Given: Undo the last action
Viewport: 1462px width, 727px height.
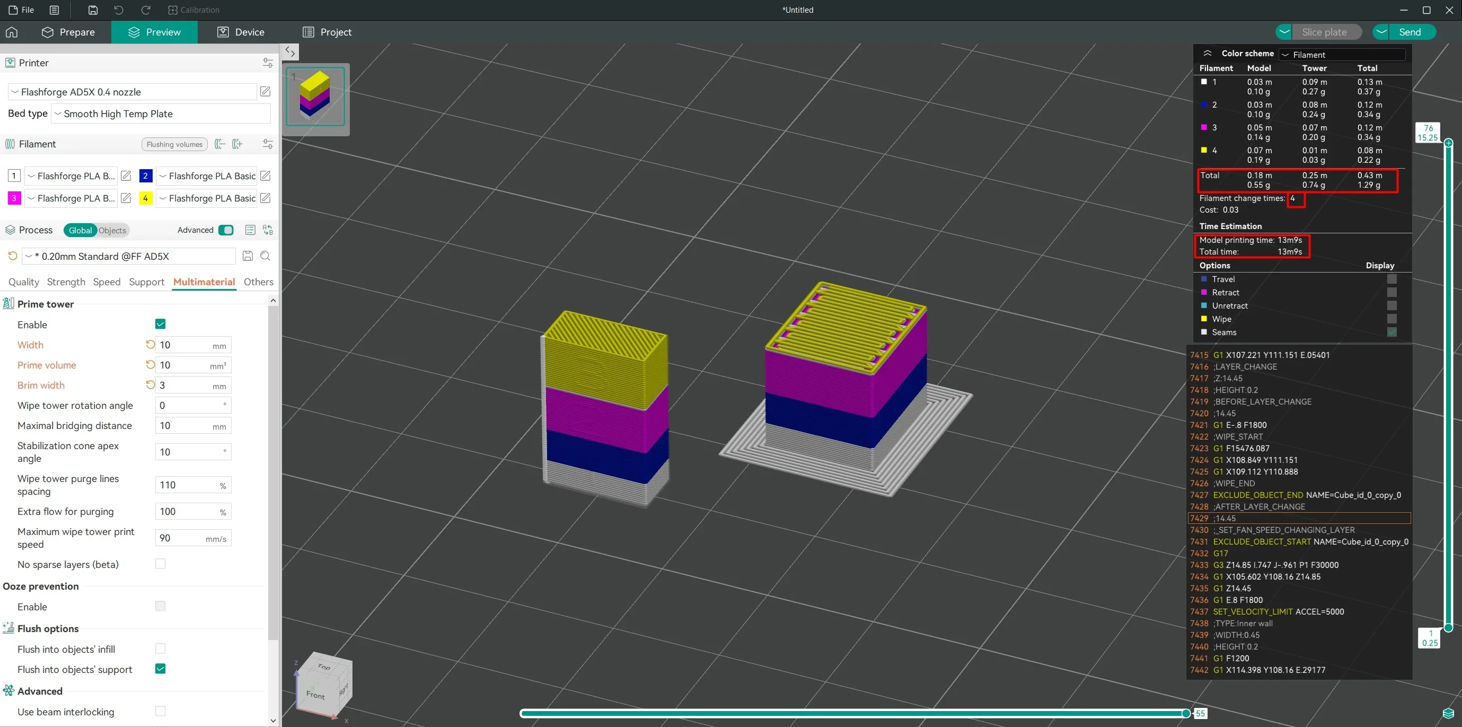Looking at the screenshot, I should point(119,10).
